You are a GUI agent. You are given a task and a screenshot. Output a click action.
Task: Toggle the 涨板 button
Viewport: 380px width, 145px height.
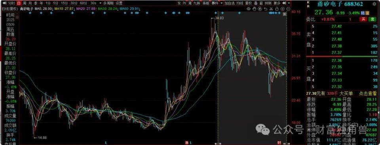[206, 3]
